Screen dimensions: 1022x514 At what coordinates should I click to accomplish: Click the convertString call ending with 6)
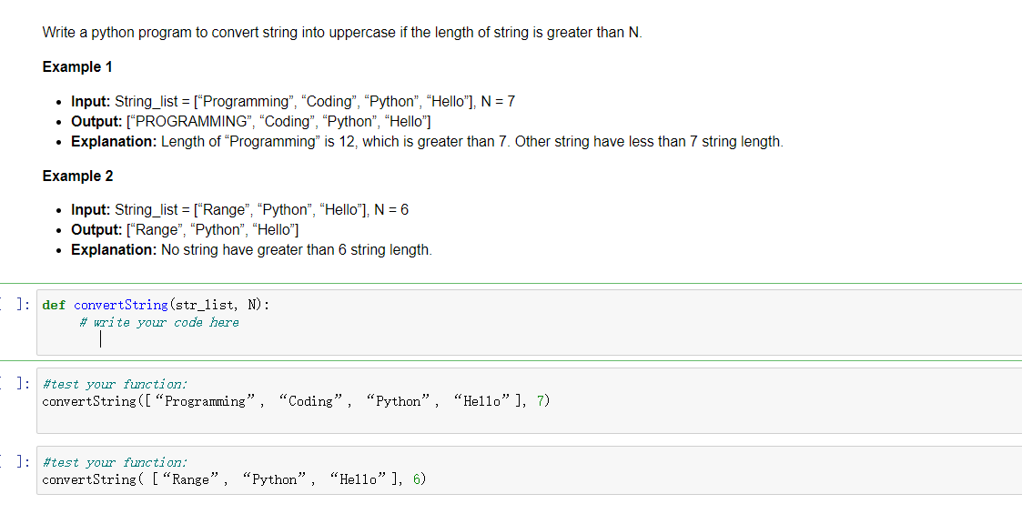pyautogui.click(x=234, y=479)
